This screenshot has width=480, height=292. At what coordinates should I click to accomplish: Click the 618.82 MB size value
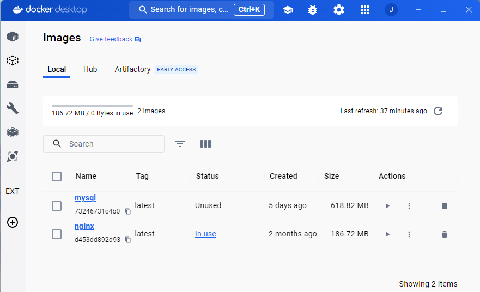pyautogui.click(x=350, y=205)
